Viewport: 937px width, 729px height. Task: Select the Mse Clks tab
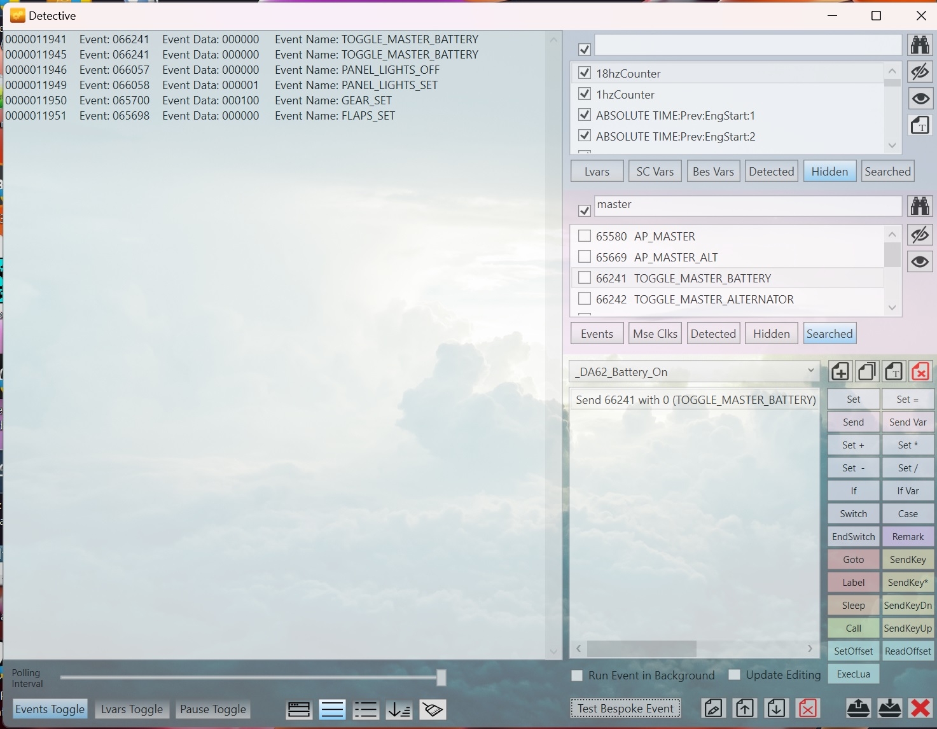[655, 334]
